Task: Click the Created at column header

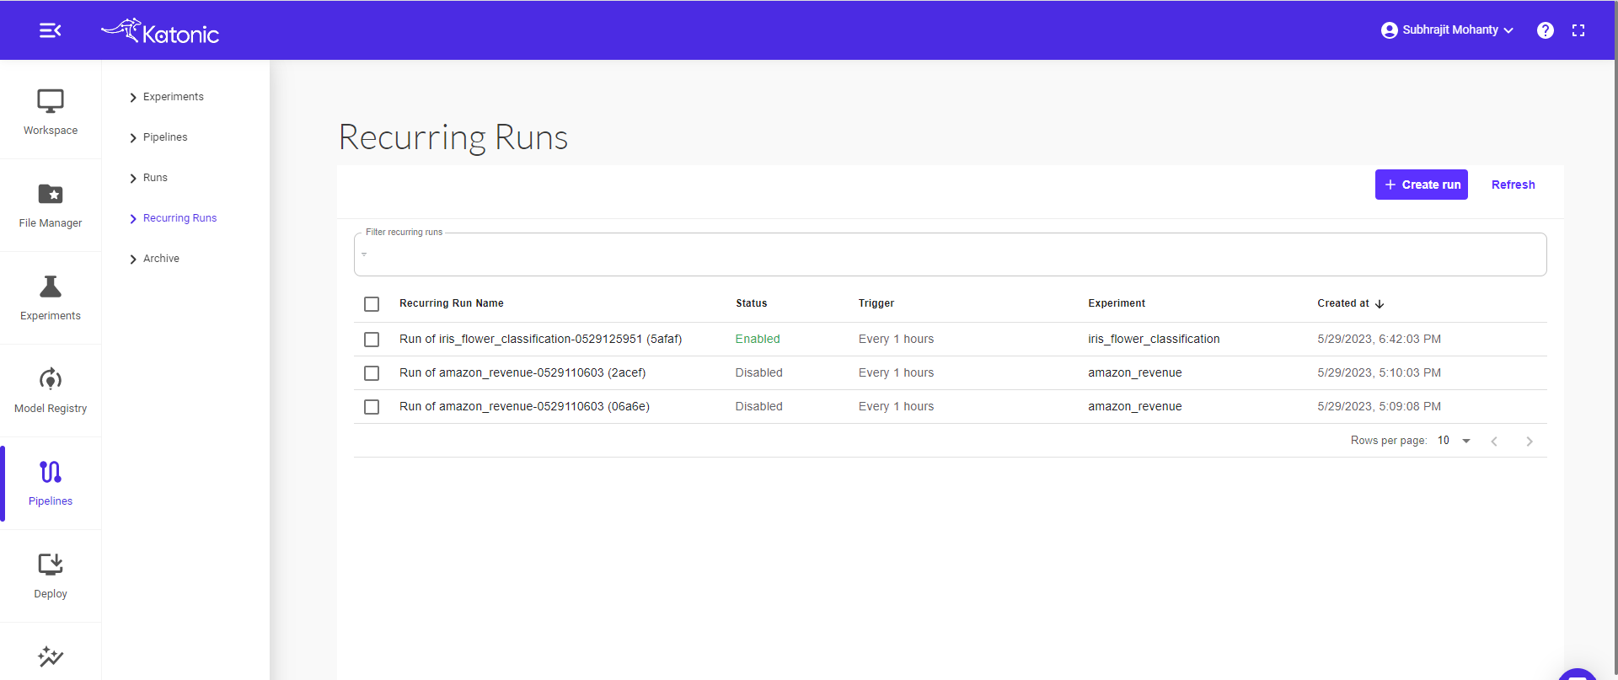Action: tap(1343, 303)
